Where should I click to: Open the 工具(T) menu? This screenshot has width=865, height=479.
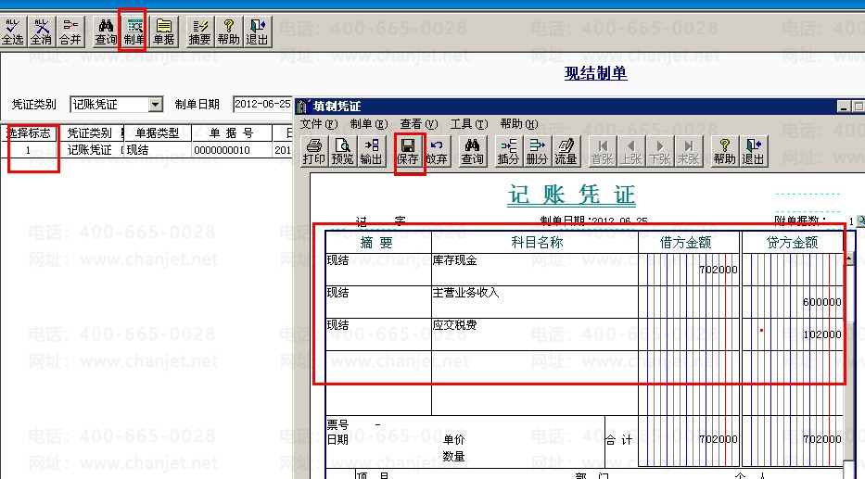click(x=469, y=124)
